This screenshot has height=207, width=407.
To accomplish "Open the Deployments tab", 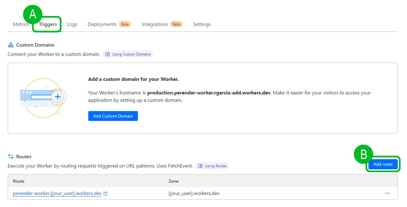I will click(102, 24).
